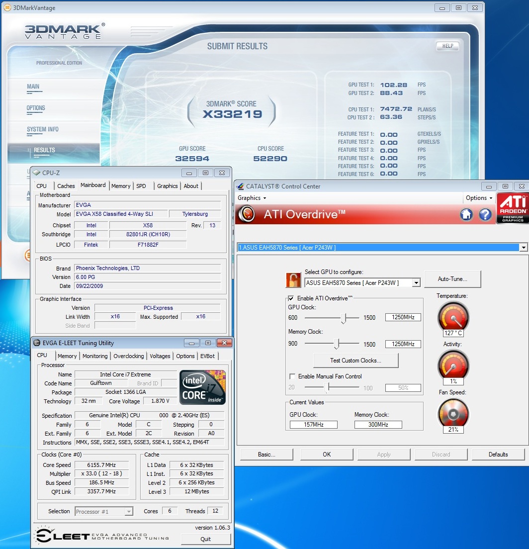Image resolution: width=529 pixels, height=549 pixels.
Task: Open E-LEET Voltages tab
Action: coord(160,356)
